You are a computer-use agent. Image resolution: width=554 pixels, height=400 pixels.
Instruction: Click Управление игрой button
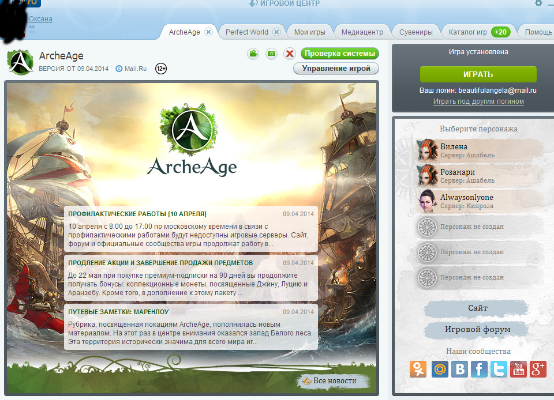click(336, 69)
